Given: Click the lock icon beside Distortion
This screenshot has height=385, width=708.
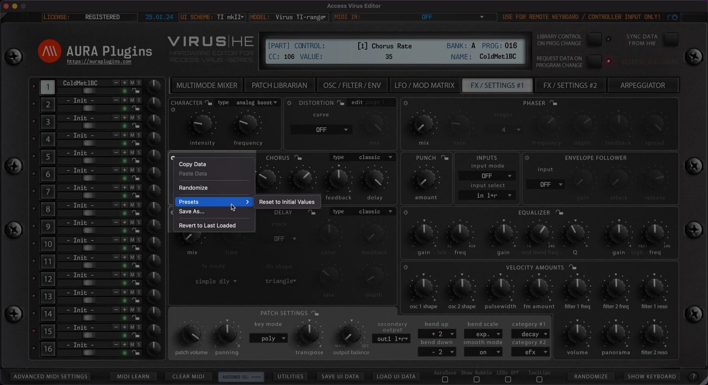Looking at the screenshot, I should click(x=340, y=103).
